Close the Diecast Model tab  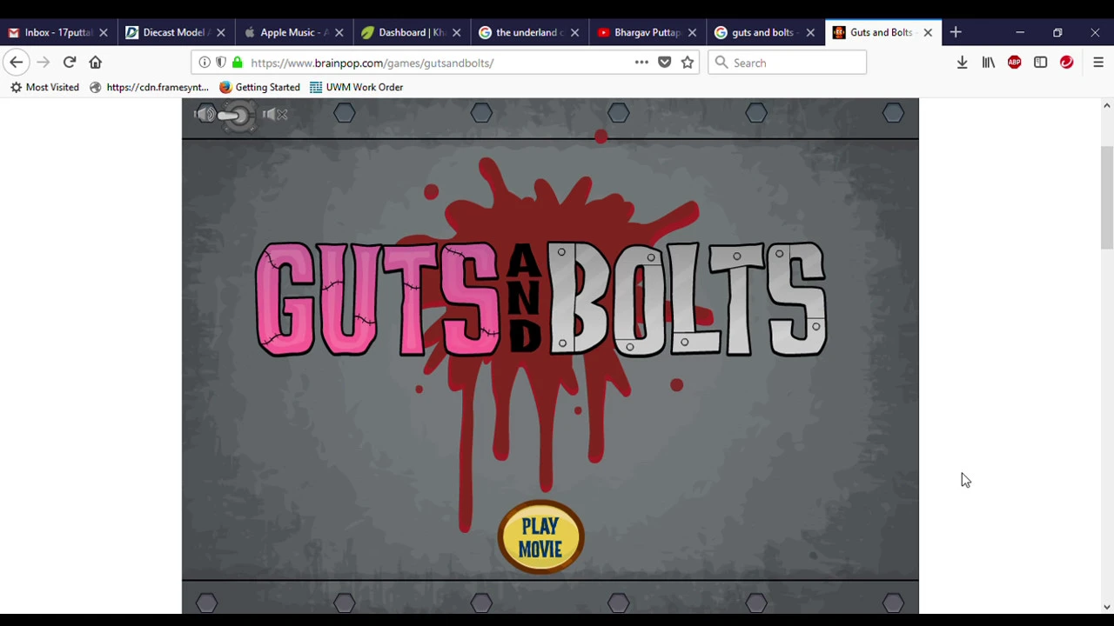coord(221,33)
